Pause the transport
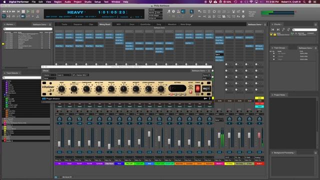This screenshot has width=320, height=180. point(33,11)
